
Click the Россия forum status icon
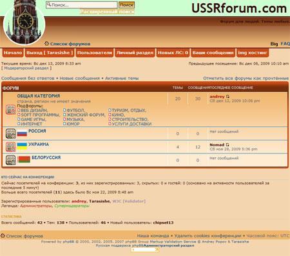click(x=10, y=133)
